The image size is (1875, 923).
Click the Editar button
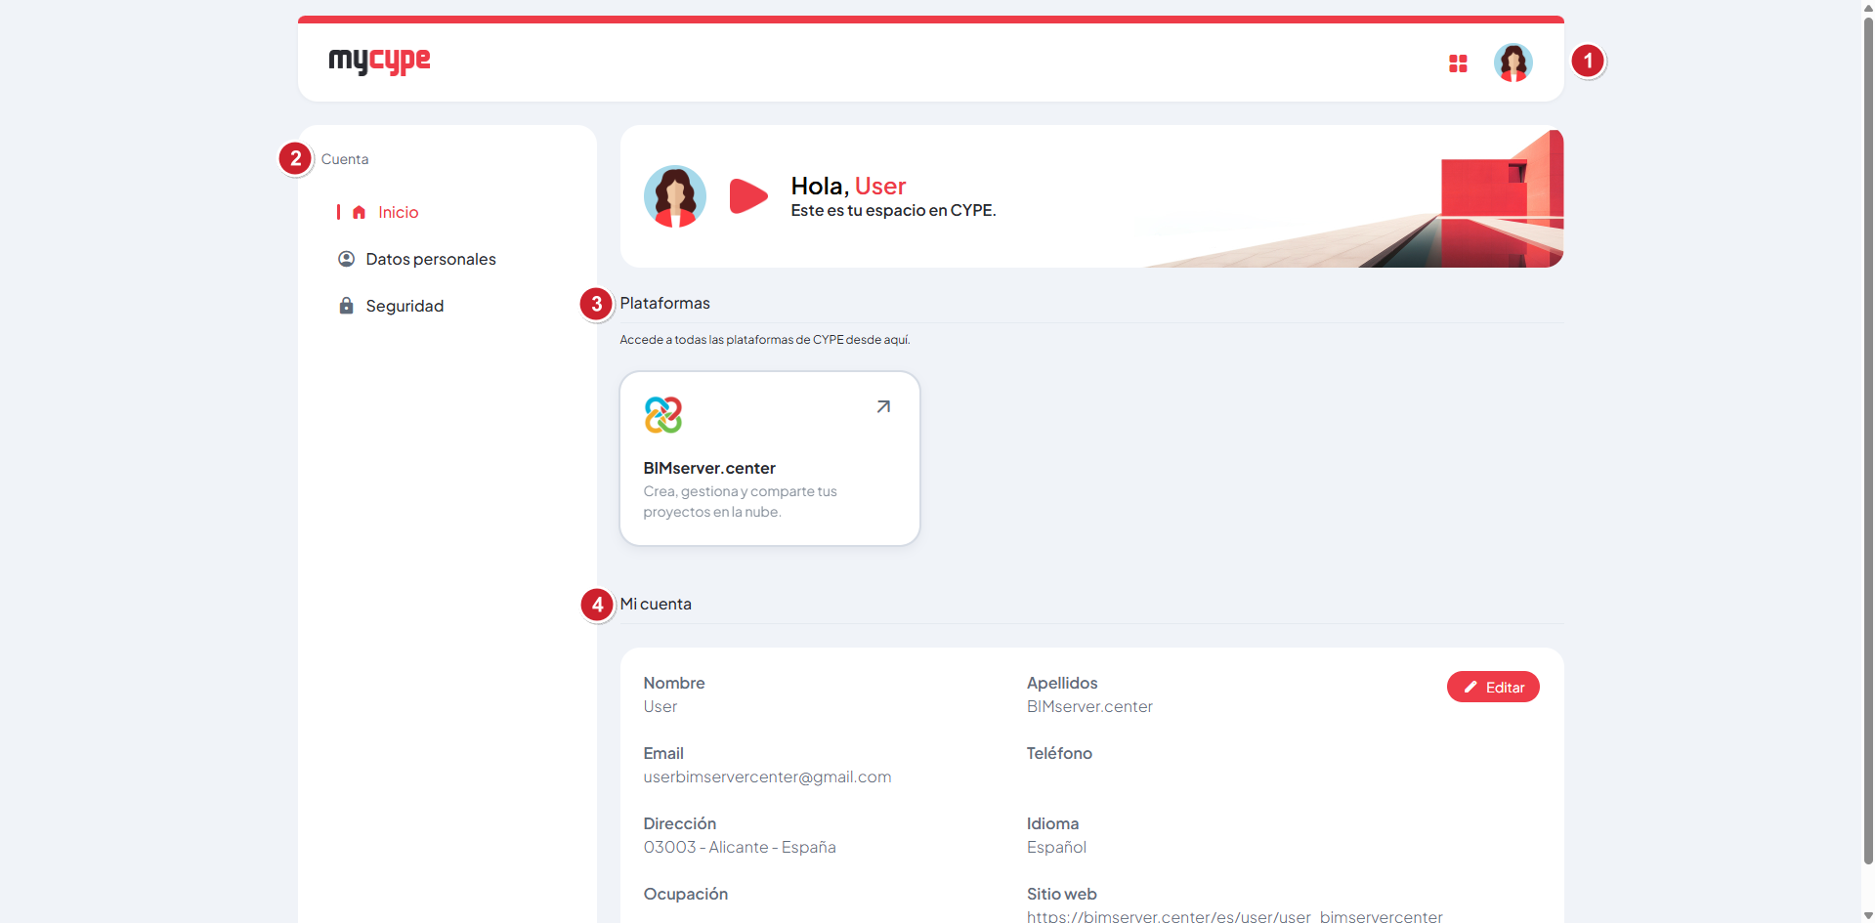coord(1493,687)
